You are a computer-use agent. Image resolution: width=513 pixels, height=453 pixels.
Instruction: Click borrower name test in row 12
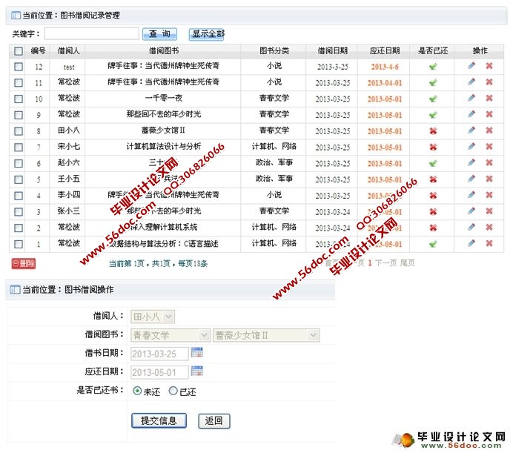[x=69, y=67]
